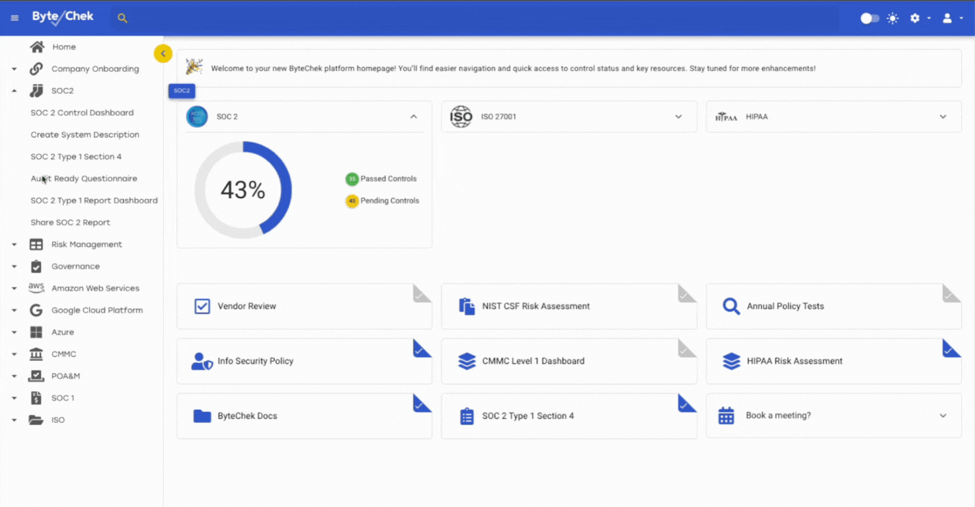Open the hamburger menu icon

pyautogui.click(x=14, y=18)
